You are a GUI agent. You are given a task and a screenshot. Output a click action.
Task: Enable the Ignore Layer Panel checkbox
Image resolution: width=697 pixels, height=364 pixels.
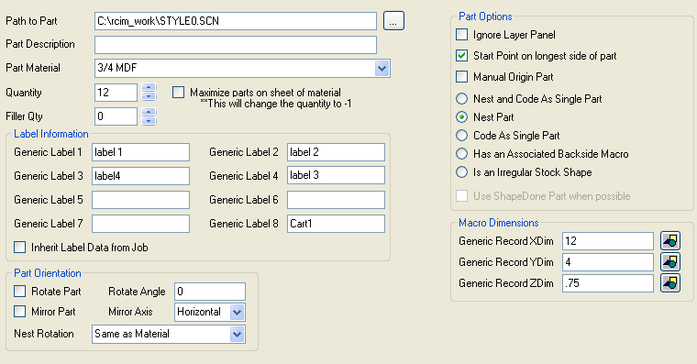pos(462,35)
